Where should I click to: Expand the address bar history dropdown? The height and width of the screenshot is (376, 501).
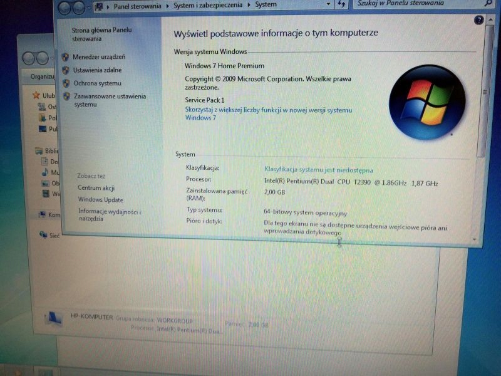(328, 4)
